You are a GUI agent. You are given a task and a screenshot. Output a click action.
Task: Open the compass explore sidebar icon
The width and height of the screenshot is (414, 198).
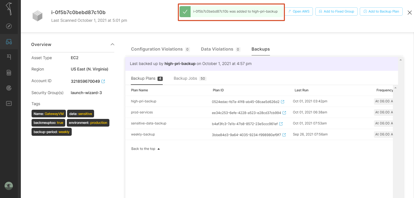(9, 26)
